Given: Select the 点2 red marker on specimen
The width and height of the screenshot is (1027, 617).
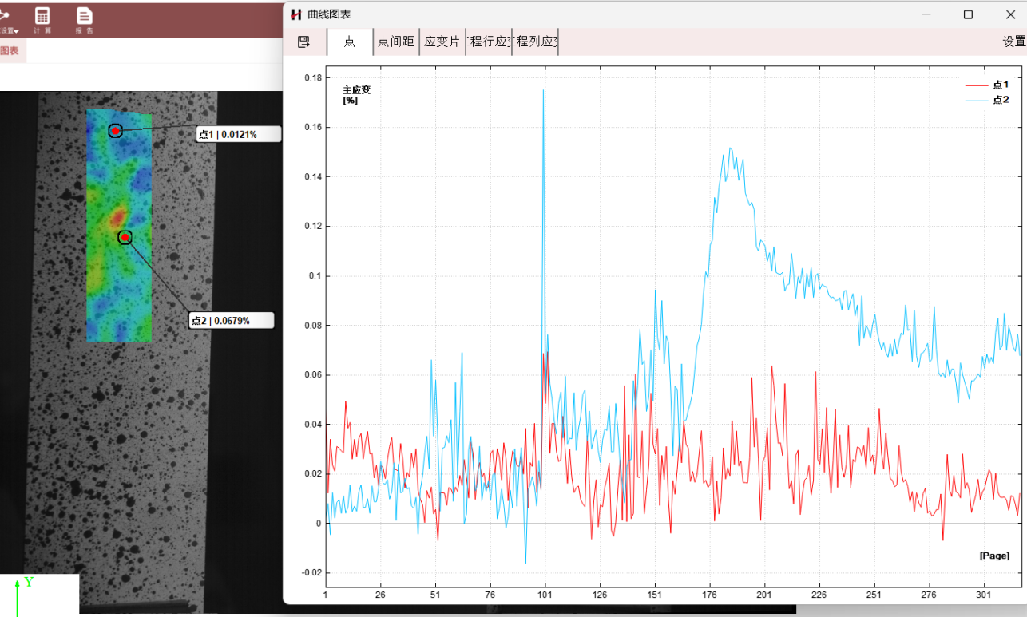Looking at the screenshot, I should pyautogui.click(x=125, y=237).
